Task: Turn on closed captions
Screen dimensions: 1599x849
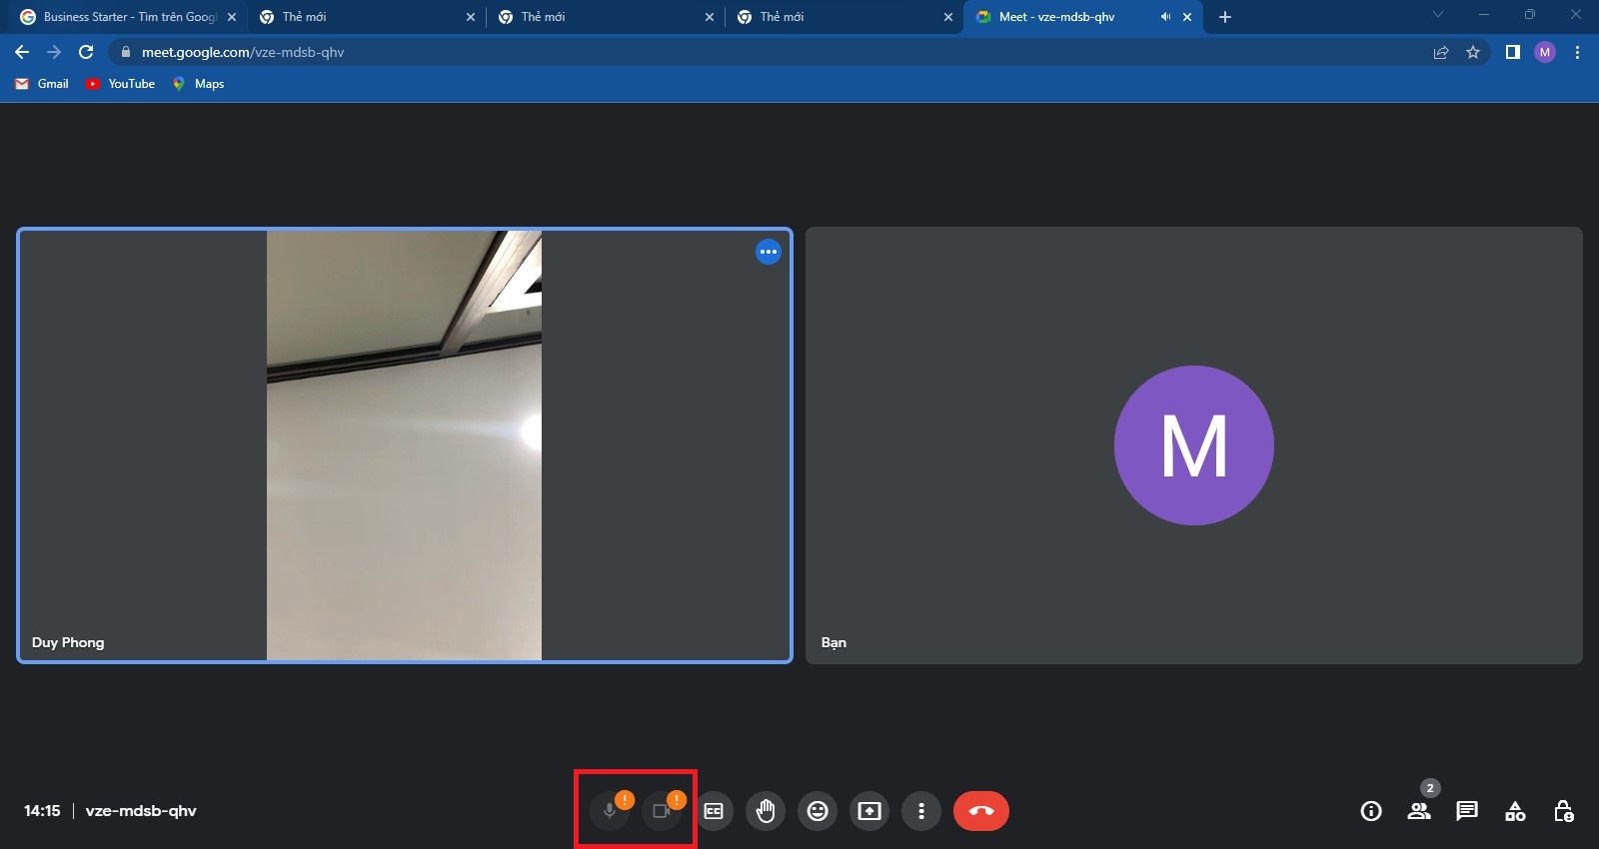Action: [714, 811]
